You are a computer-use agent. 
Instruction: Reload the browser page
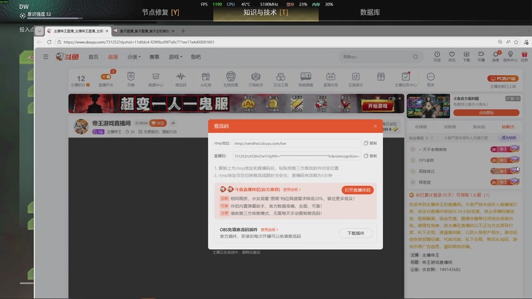pyautogui.click(x=49, y=42)
